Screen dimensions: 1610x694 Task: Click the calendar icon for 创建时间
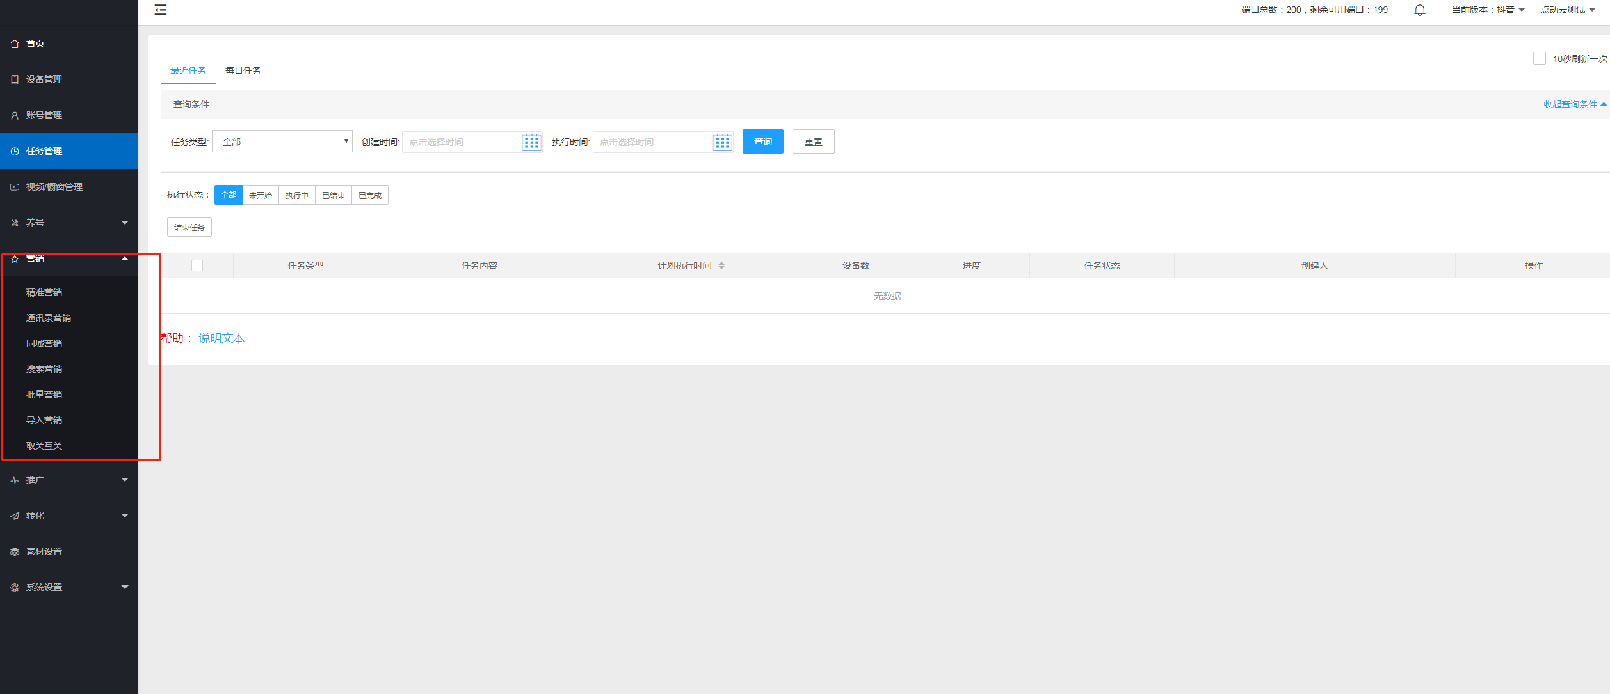(531, 142)
